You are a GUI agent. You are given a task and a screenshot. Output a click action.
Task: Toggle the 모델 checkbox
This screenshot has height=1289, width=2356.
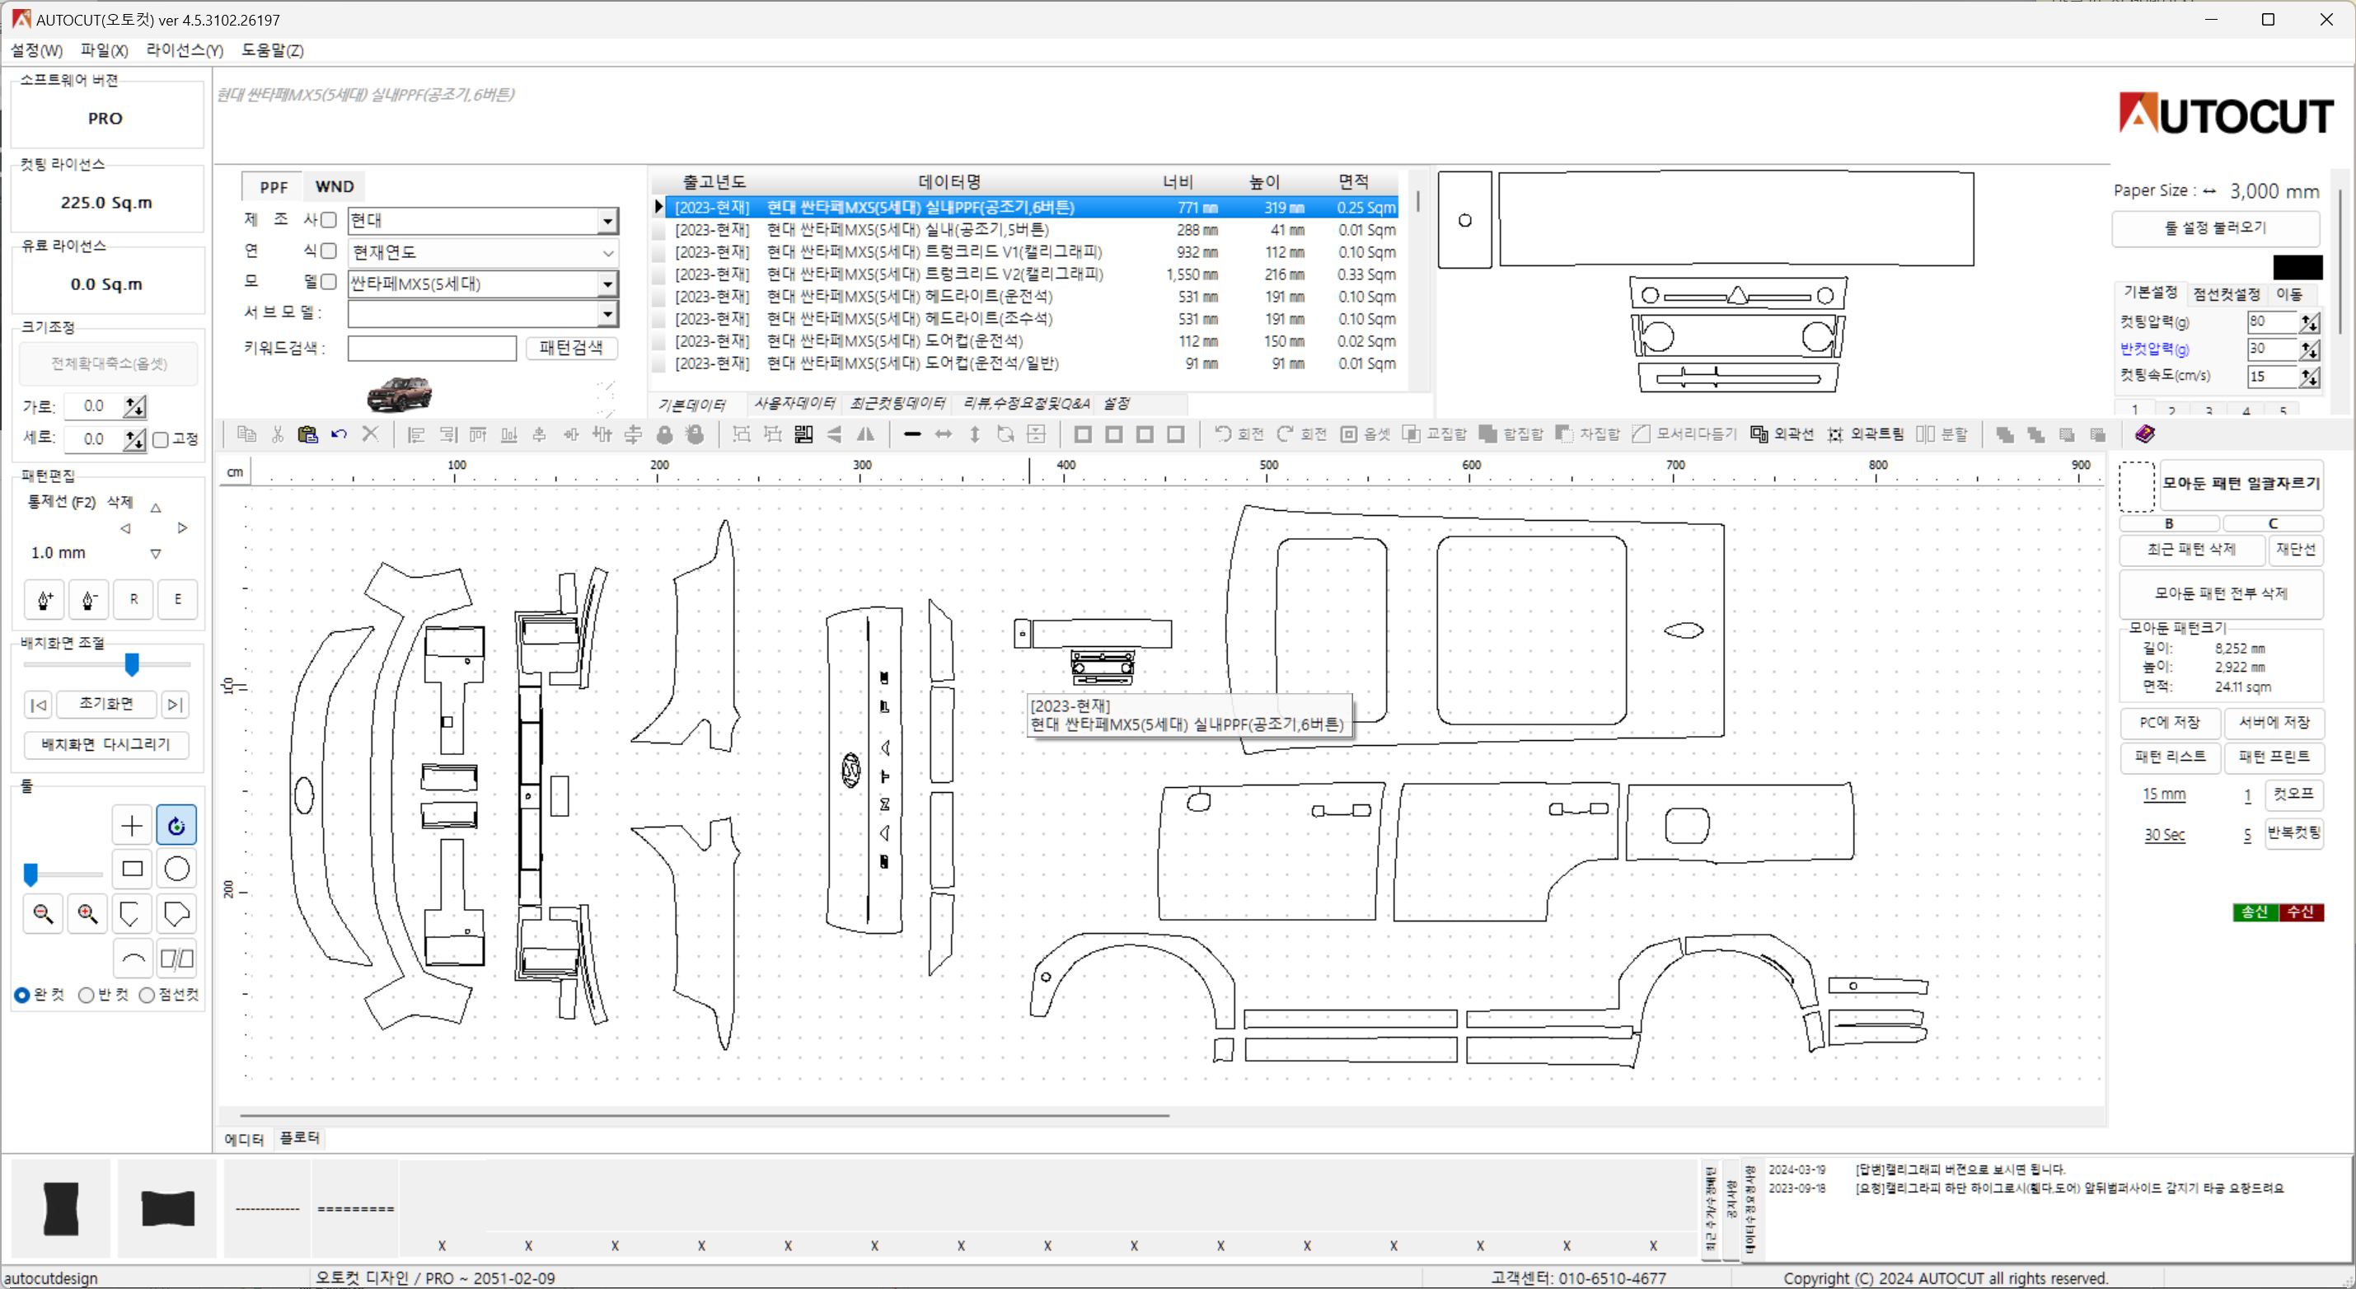pyautogui.click(x=330, y=282)
